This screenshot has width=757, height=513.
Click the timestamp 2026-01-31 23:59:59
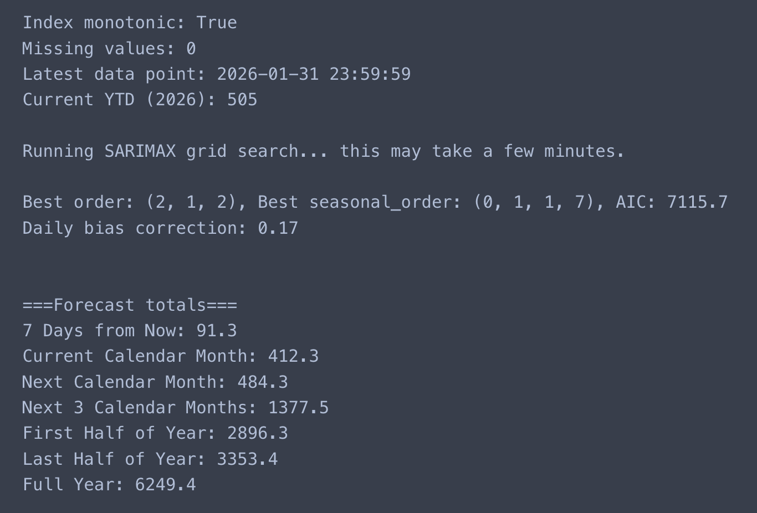click(x=314, y=74)
